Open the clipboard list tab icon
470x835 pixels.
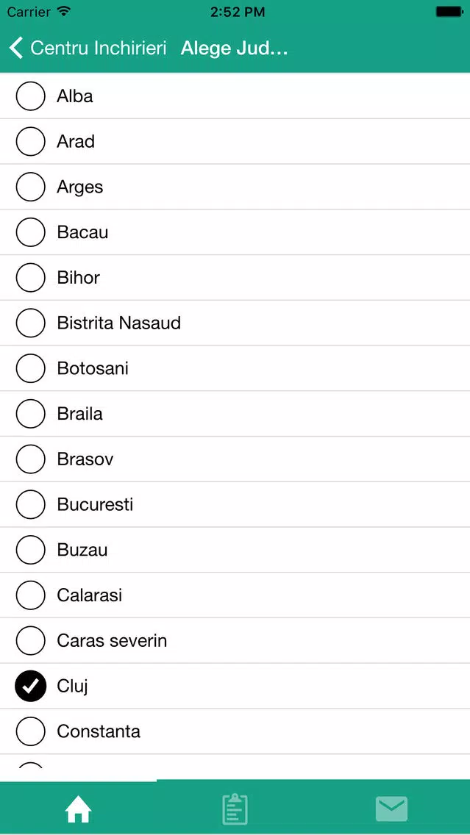point(235,809)
